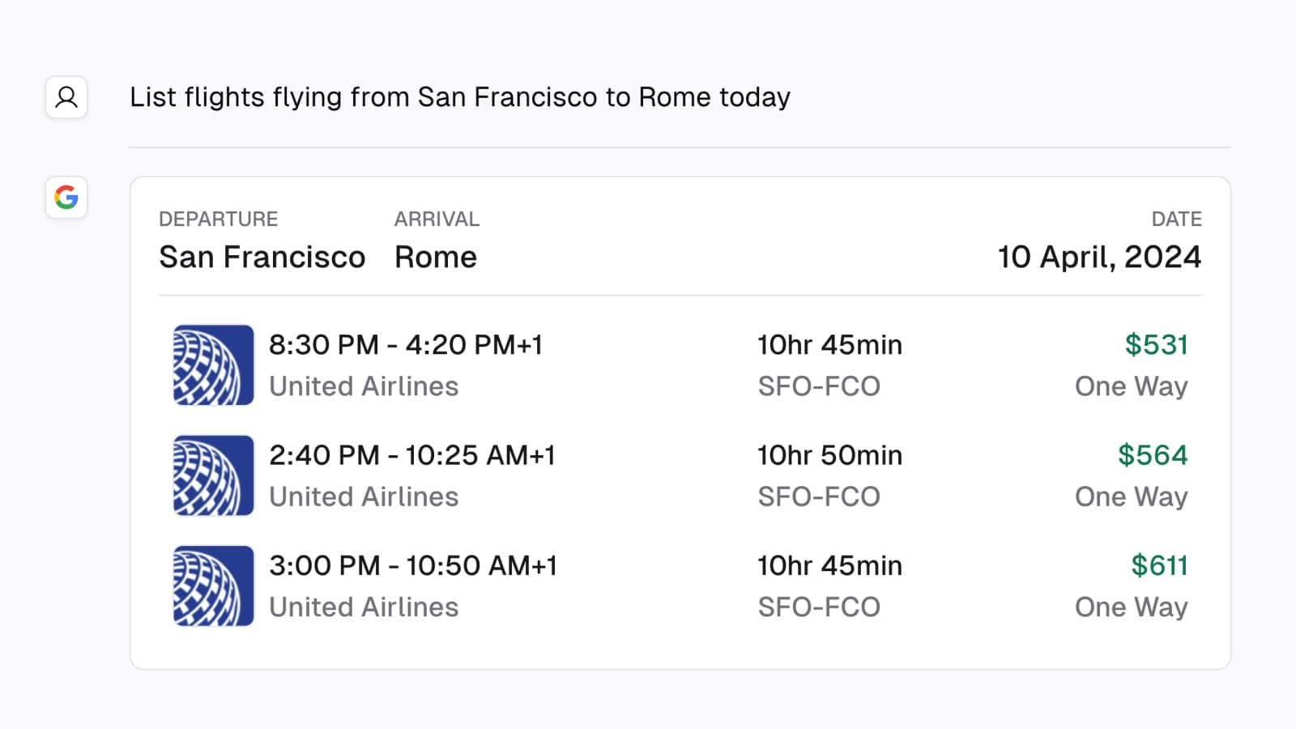Image resolution: width=1296 pixels, height=729 pixels.
Task: Click the $531 price
Action: (1156, 345)
